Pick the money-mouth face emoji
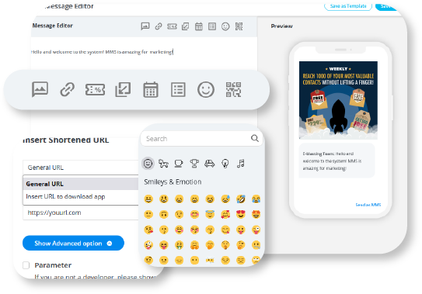Image resolution: width=422 pixels, height=294 pixels. [179, 245]
